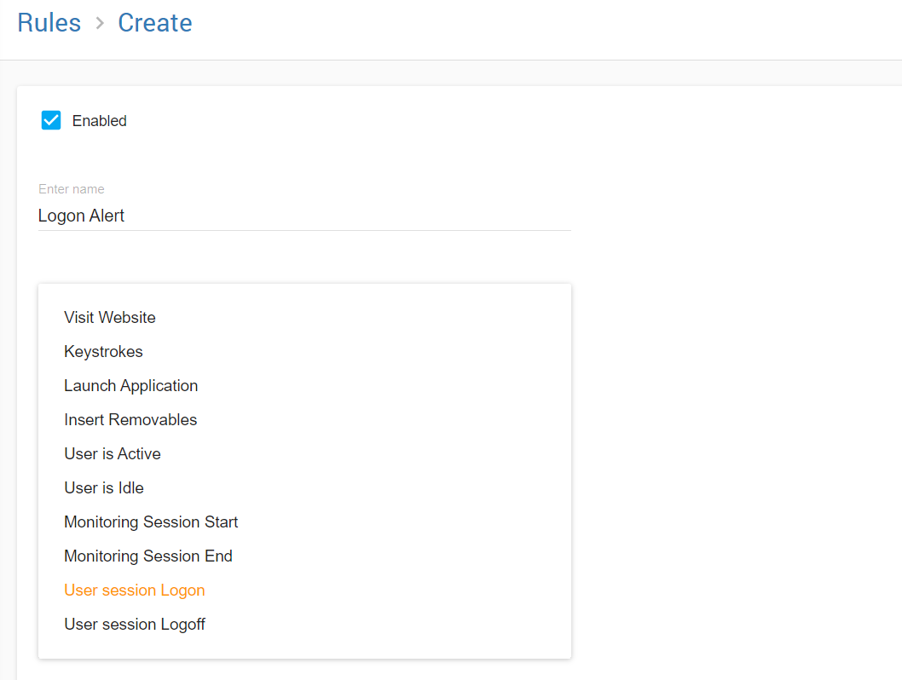The height and width of the screenshot is (680, 902).
Task: Go back to the Rules breadcrumb
Action: click(x=49, y=23)
